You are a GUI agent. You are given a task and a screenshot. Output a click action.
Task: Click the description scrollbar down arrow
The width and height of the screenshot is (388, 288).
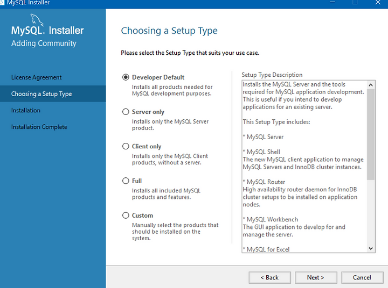click(x=371, y=249)
